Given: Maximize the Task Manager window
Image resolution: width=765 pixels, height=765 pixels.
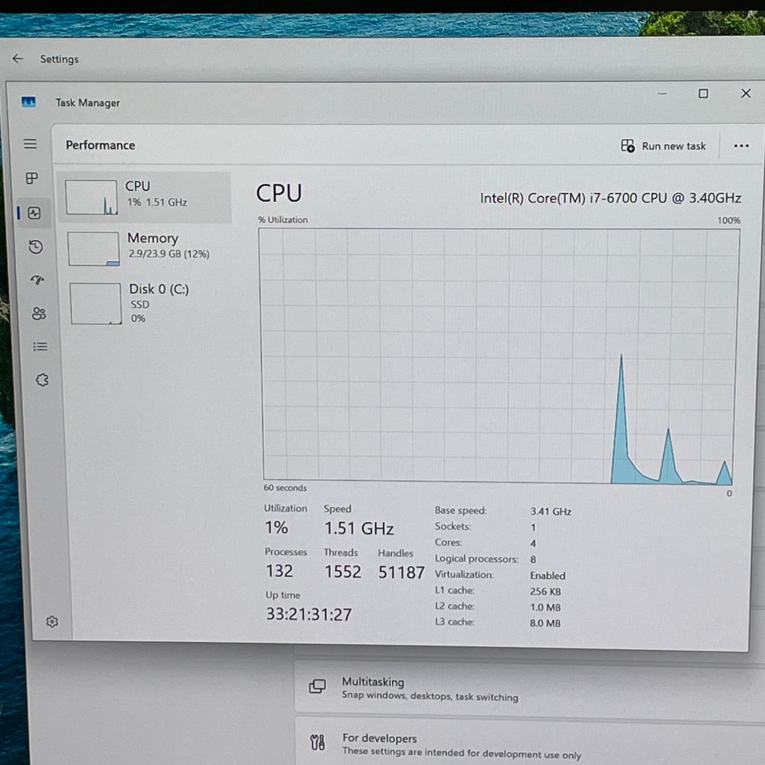Looking at the screenshot, I should [703, 94].
